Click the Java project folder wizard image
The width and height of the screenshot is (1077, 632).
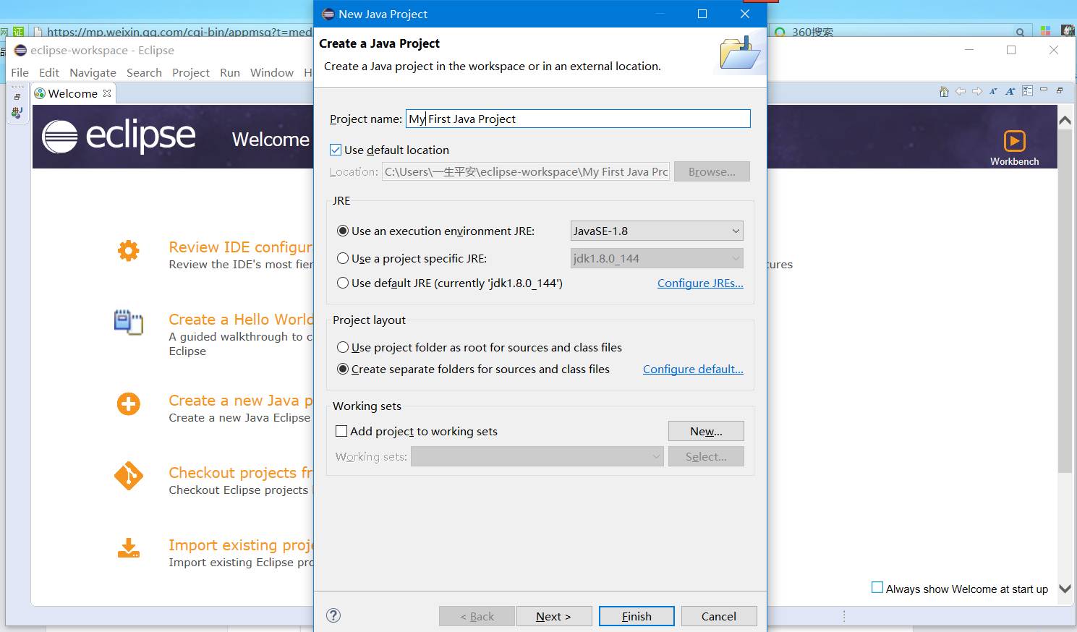click(x=740, y=52)
